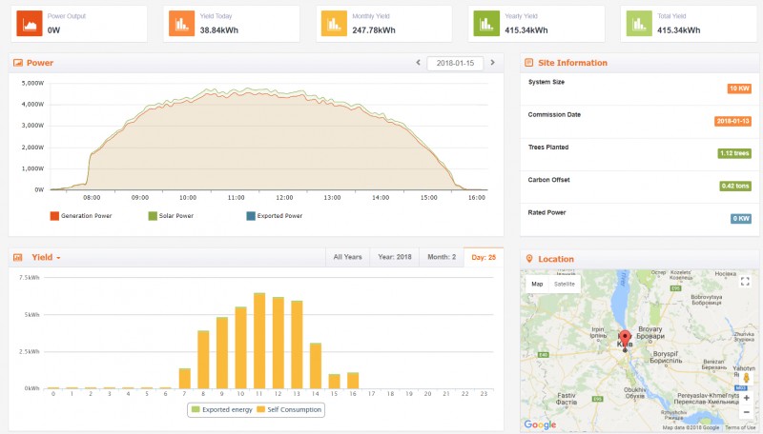763x434 pixels.
Task: Switch map to Satellite view
Action: (x=565, y=284)
